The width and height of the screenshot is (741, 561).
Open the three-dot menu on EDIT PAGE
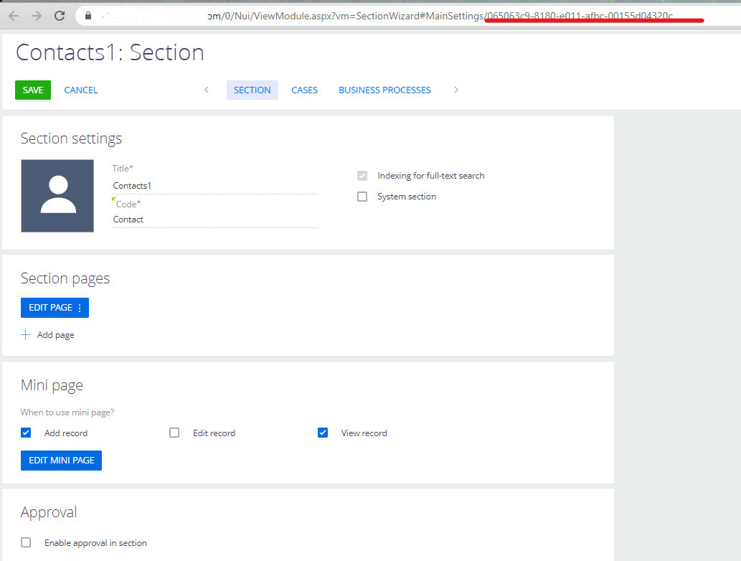click(x=81, y=307)
